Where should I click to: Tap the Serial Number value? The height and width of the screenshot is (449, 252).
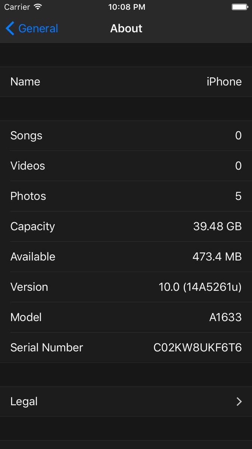tap(197, 348)
